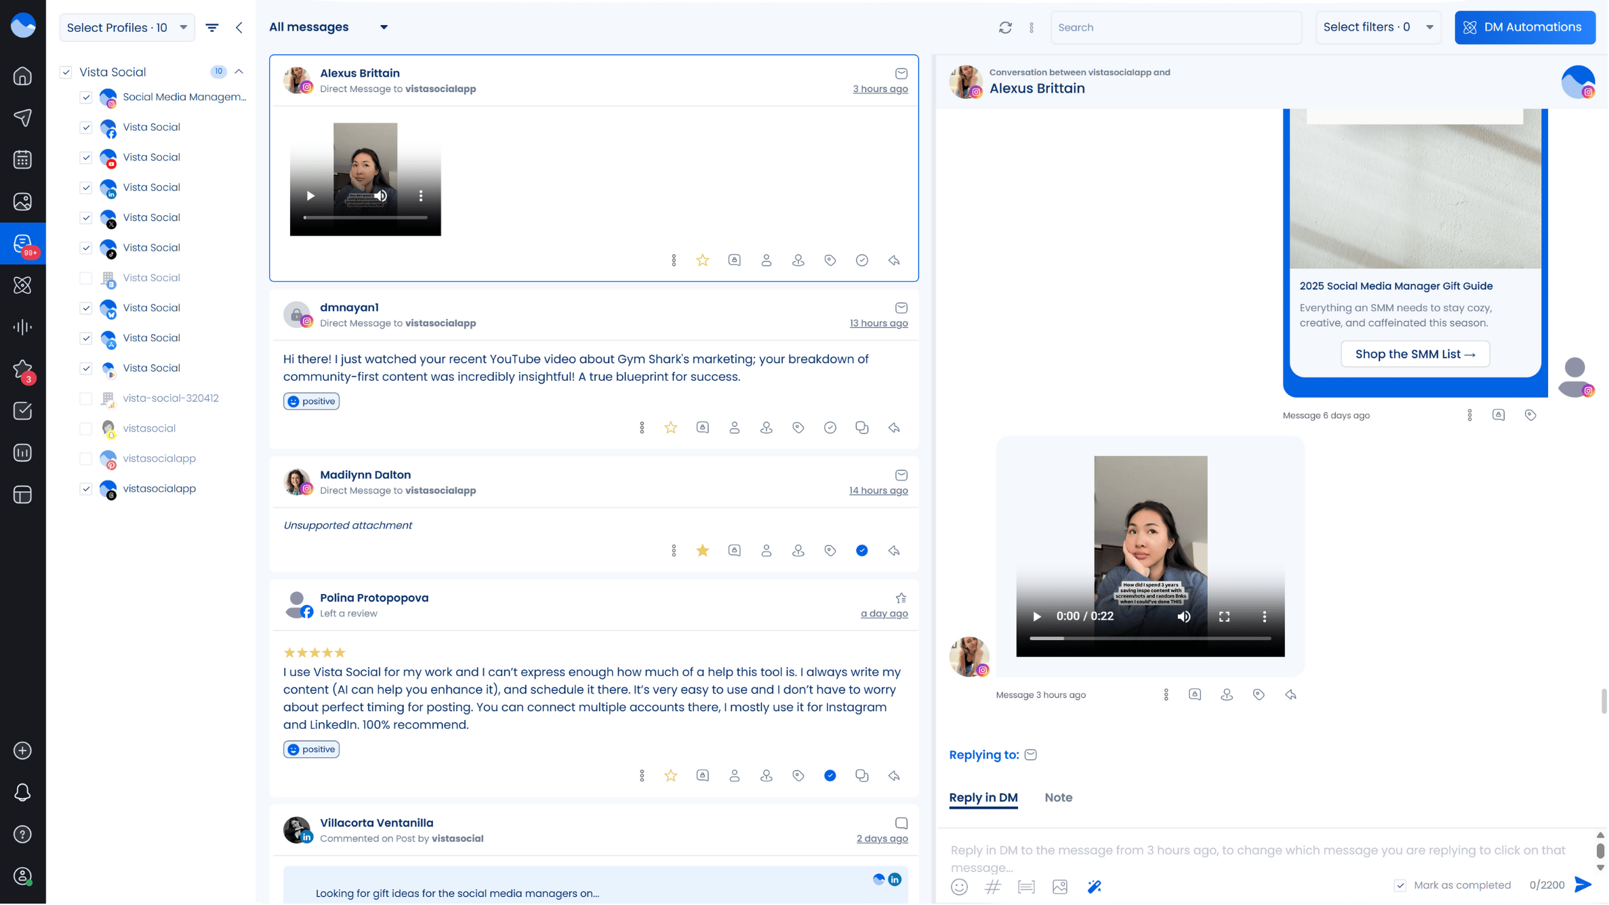Screen dimensions: 1609x905
Task: Star the dmnayan1 message
Action: click(x=671, y=428)
